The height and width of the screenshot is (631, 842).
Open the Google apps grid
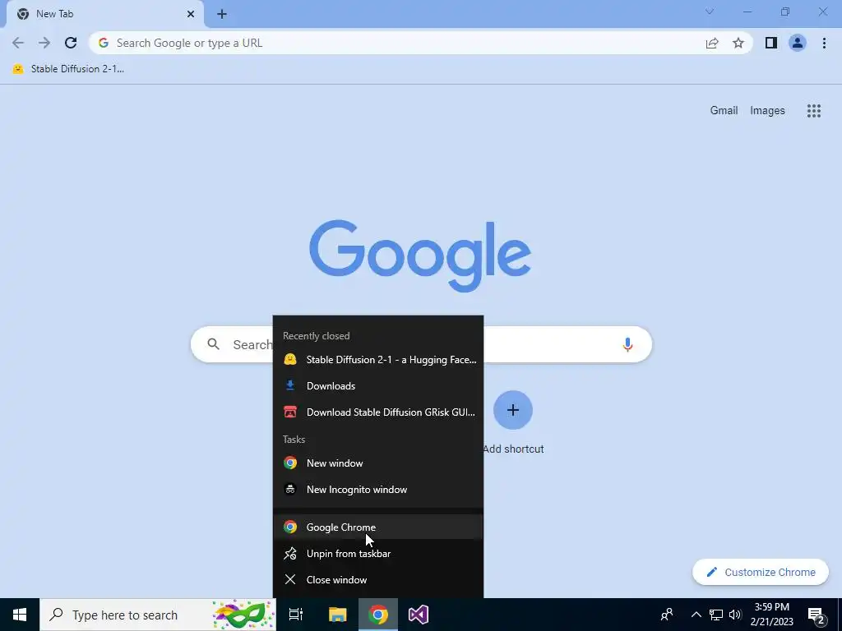(814, 111)
